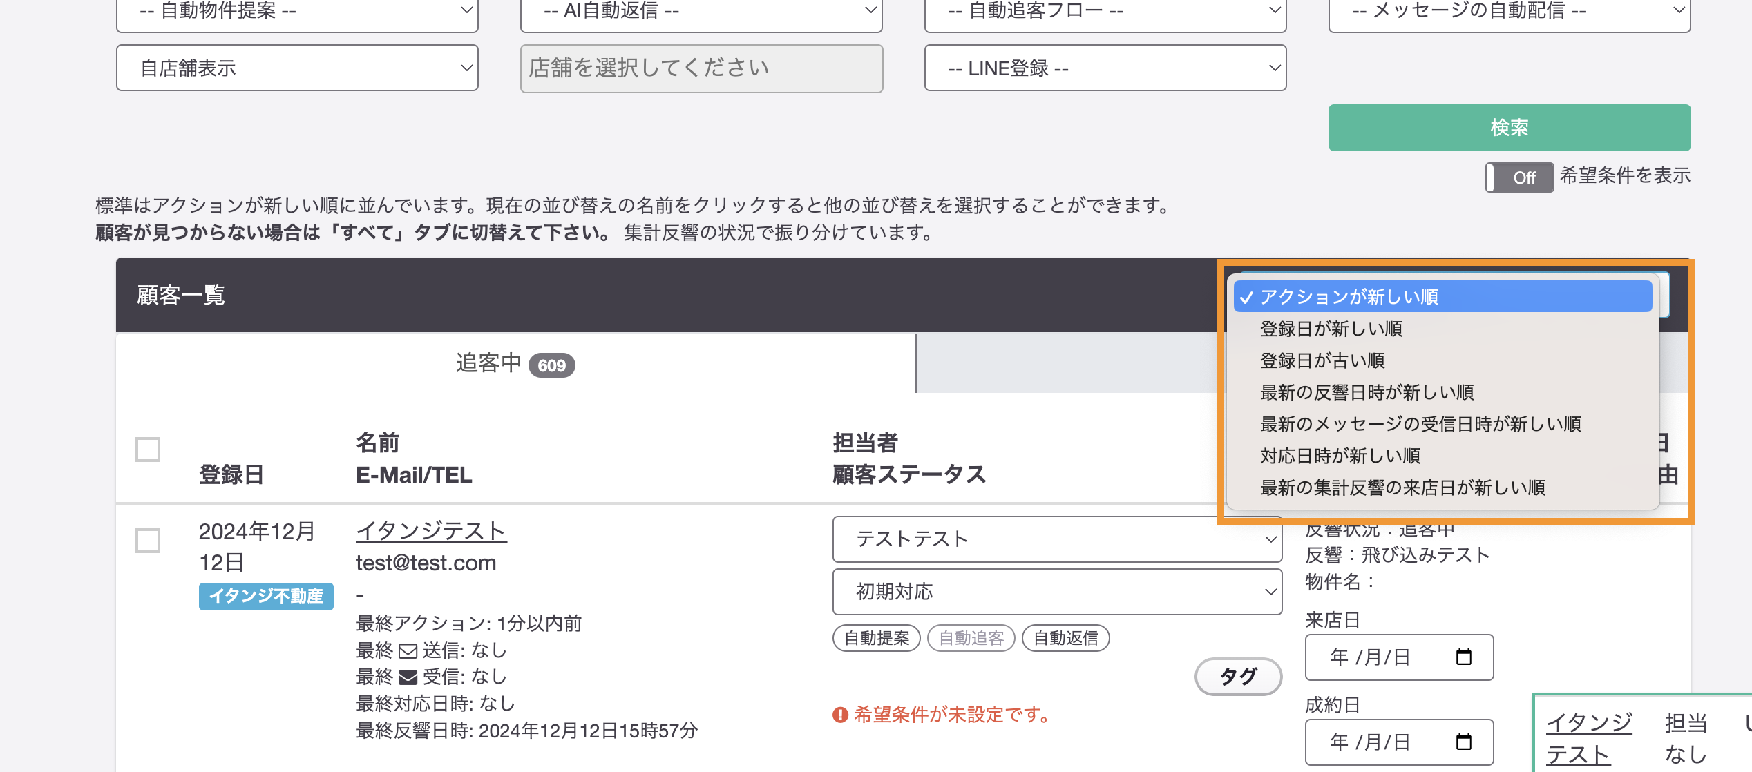Click the 最終反響日時 2024年12月12日15時57分 text
Image resolution: width=1752 pixels, height=772 pixels.
[526, 731]
